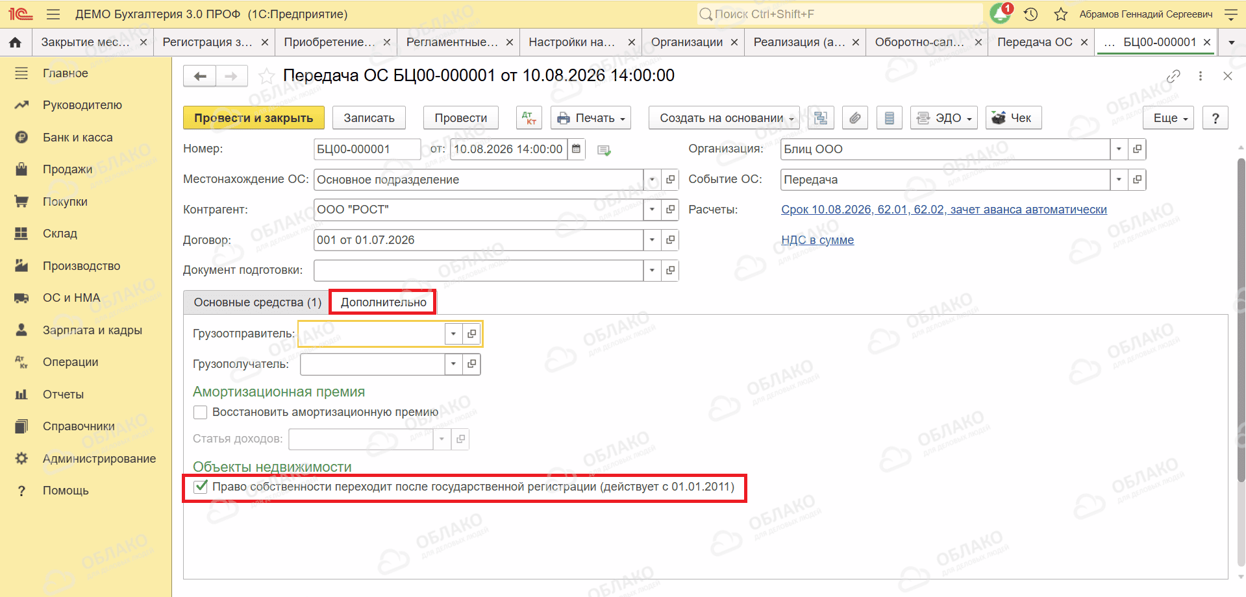The image size is (1246, 597).
Task: Click Провести и закрыть button
Action: (x=253, y=118)
